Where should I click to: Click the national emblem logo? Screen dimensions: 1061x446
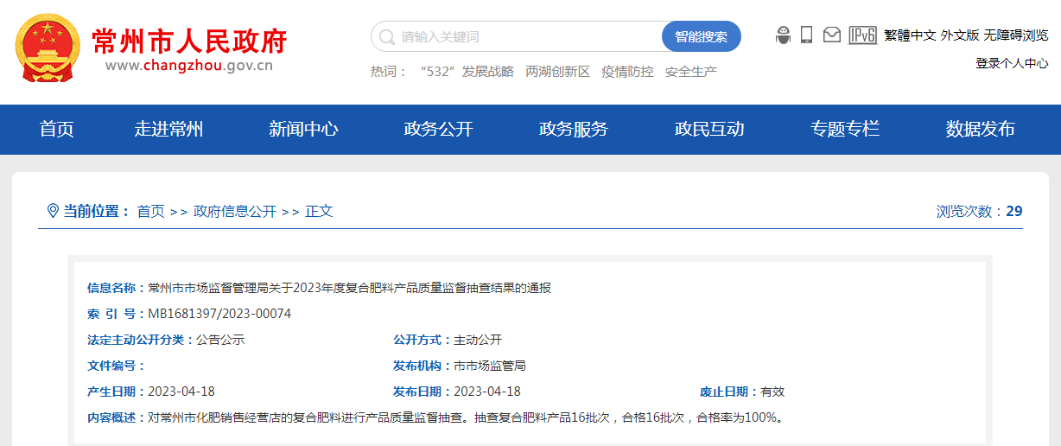tap(48, 48)
